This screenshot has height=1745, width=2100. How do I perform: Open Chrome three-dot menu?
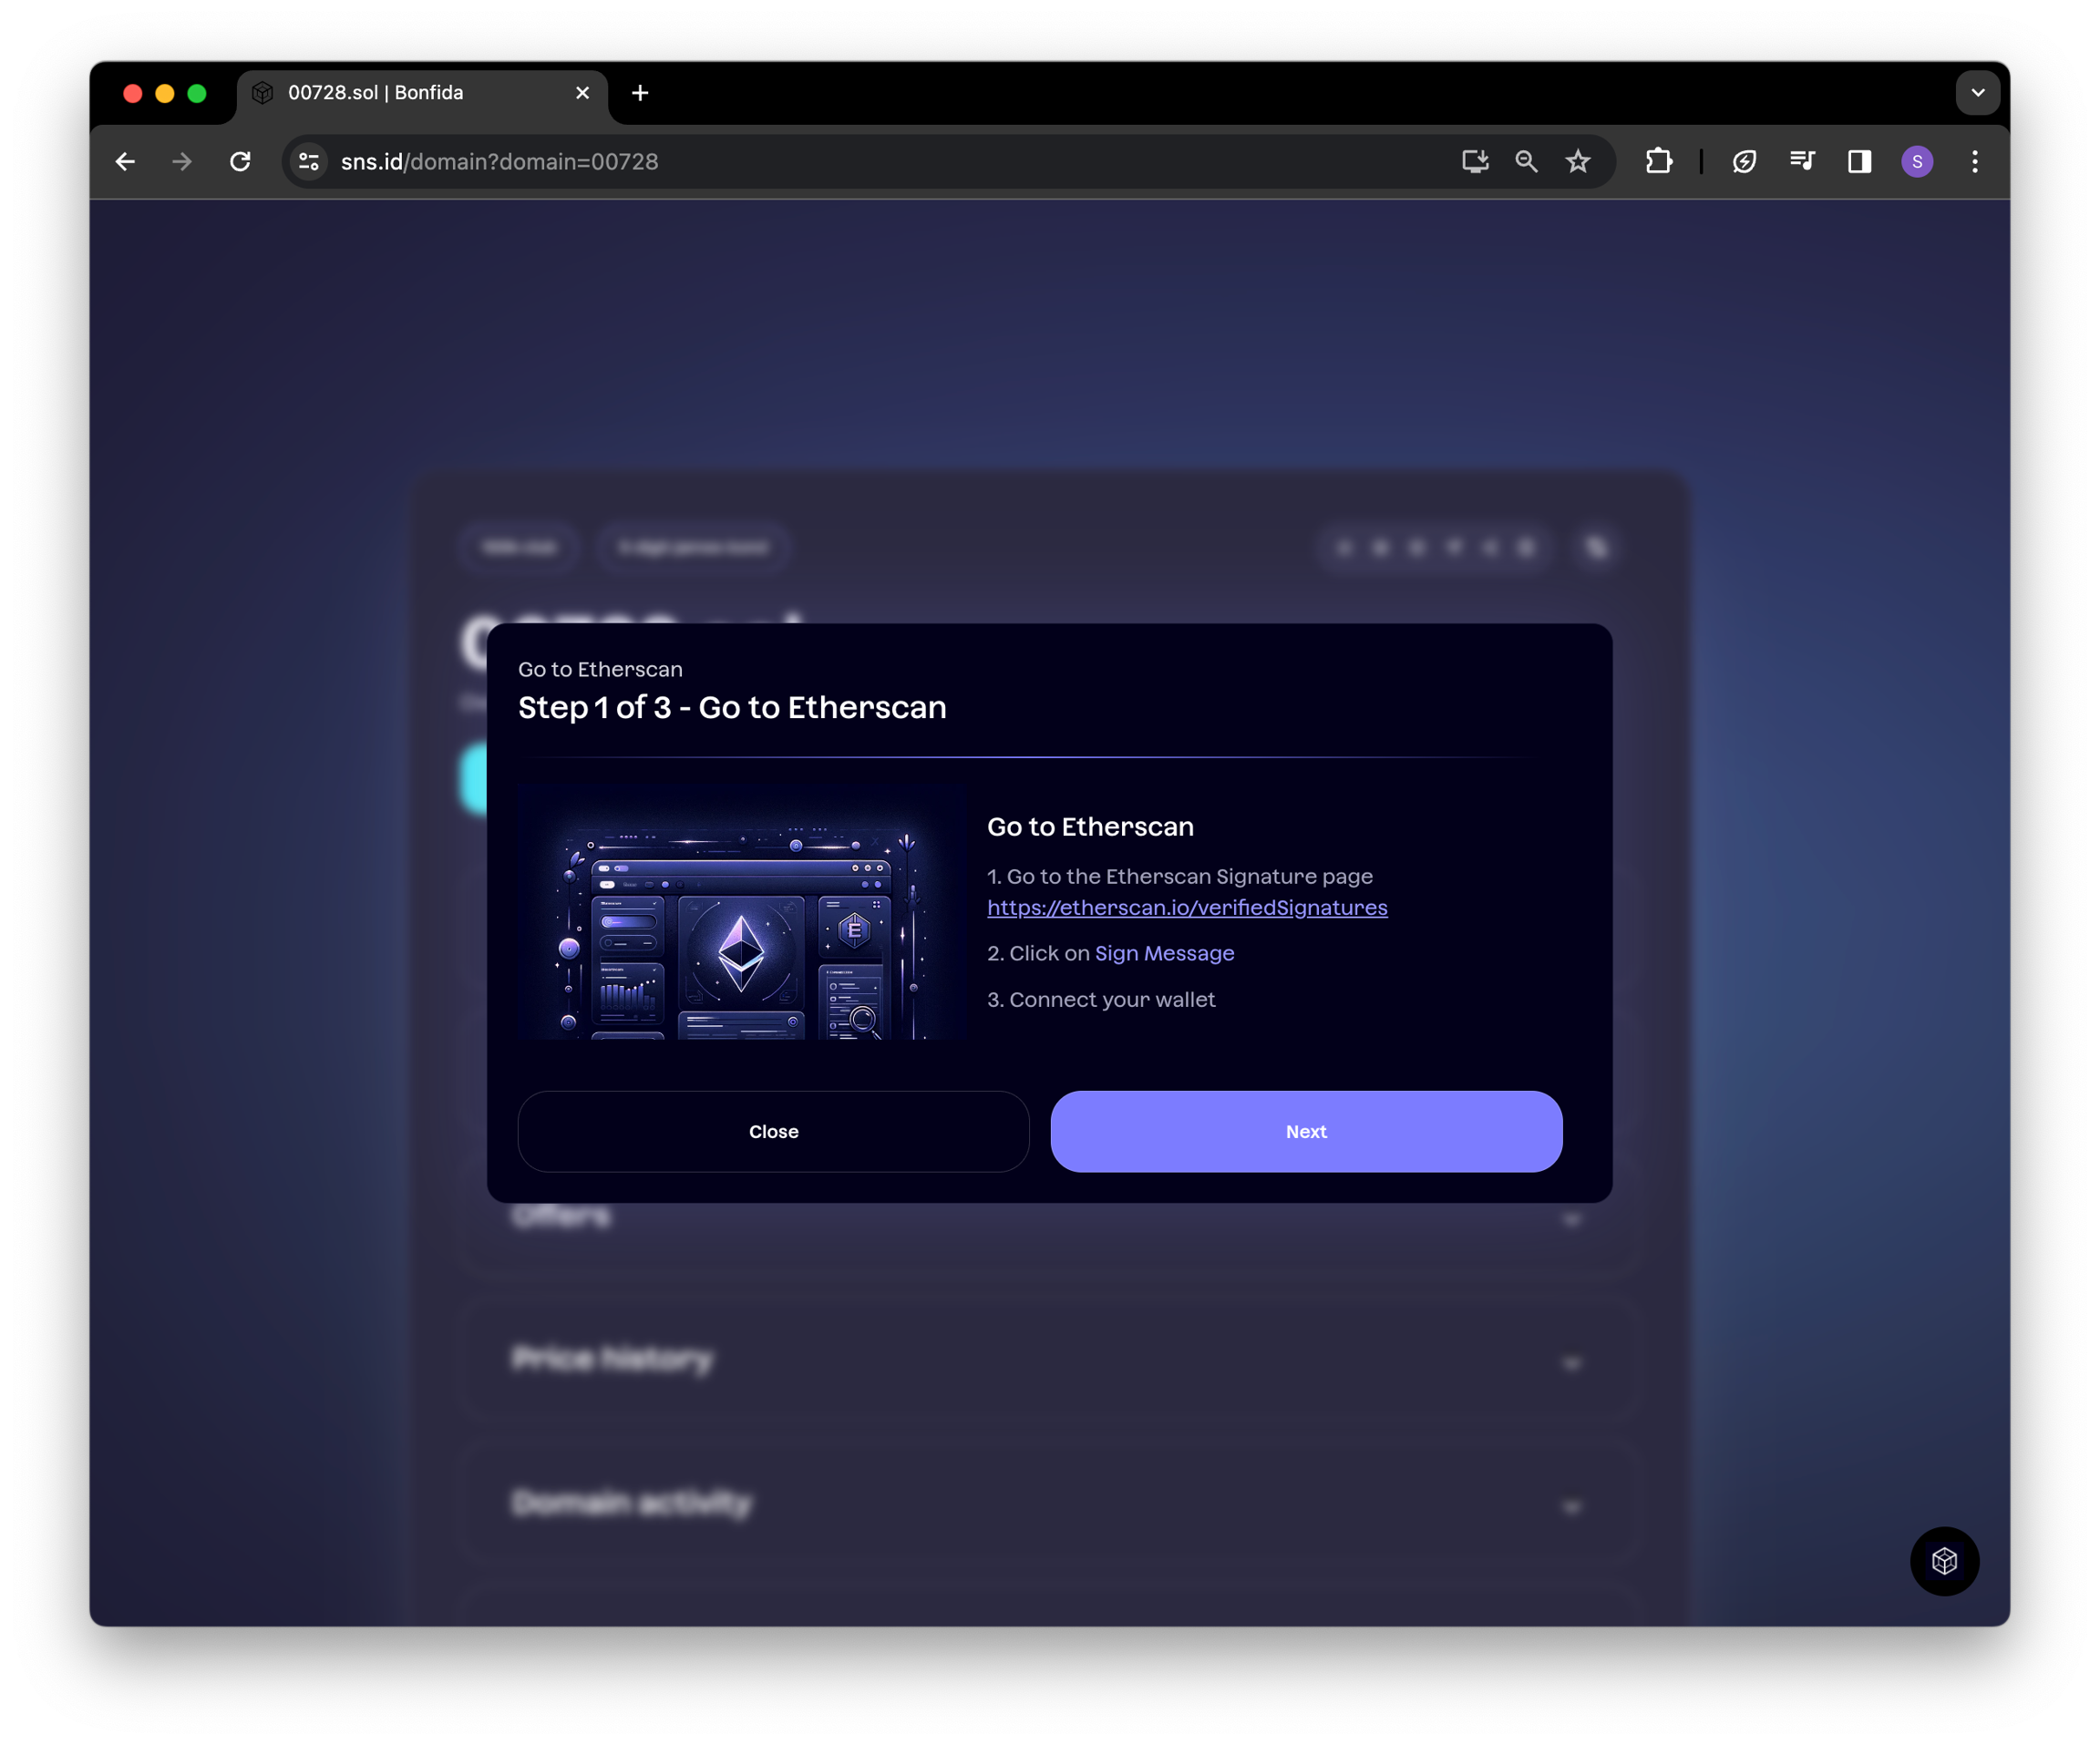point(1974,162)
